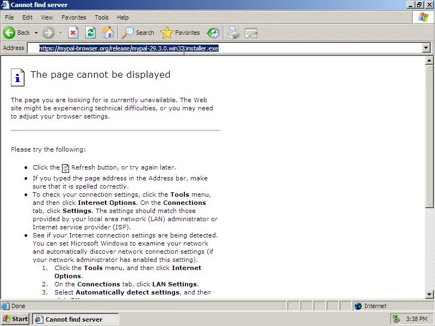Click the Please try the following text

[x=48, y=149]
